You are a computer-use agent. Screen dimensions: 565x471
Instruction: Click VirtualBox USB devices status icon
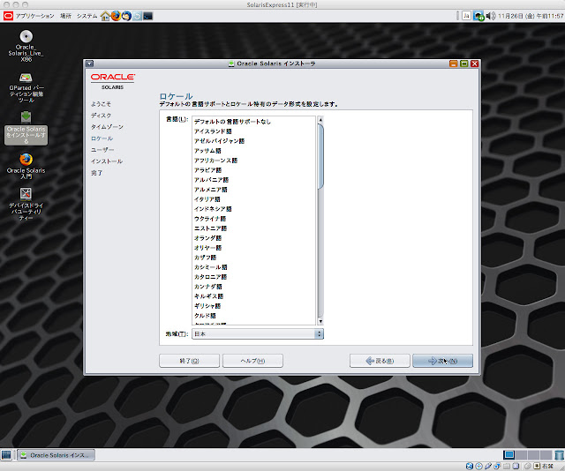[x=488, y=467]
